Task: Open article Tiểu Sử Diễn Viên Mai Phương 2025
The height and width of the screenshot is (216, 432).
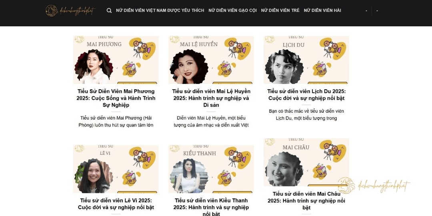Action: (x=116, y=98)
